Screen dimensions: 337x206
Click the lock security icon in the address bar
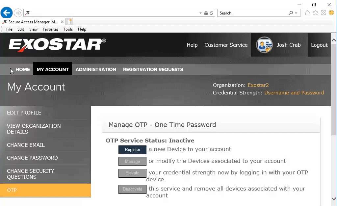pos(206,13)
